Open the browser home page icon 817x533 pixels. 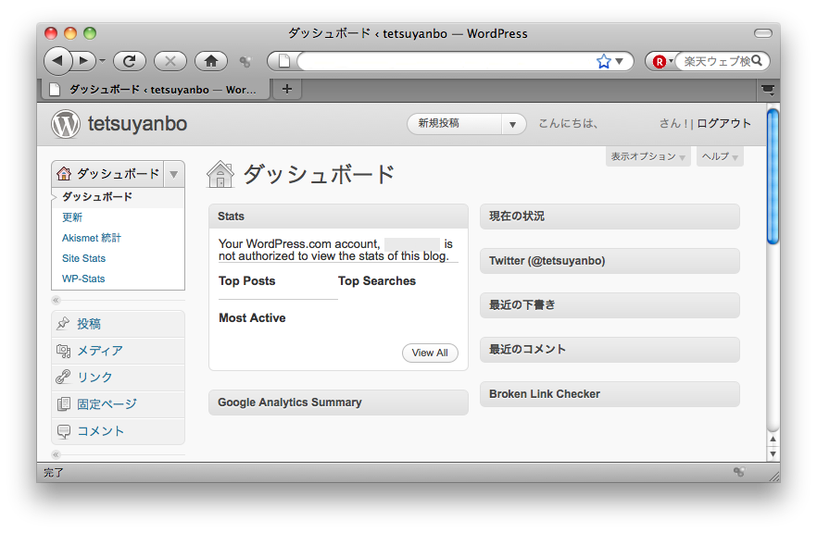click(210, 61)
